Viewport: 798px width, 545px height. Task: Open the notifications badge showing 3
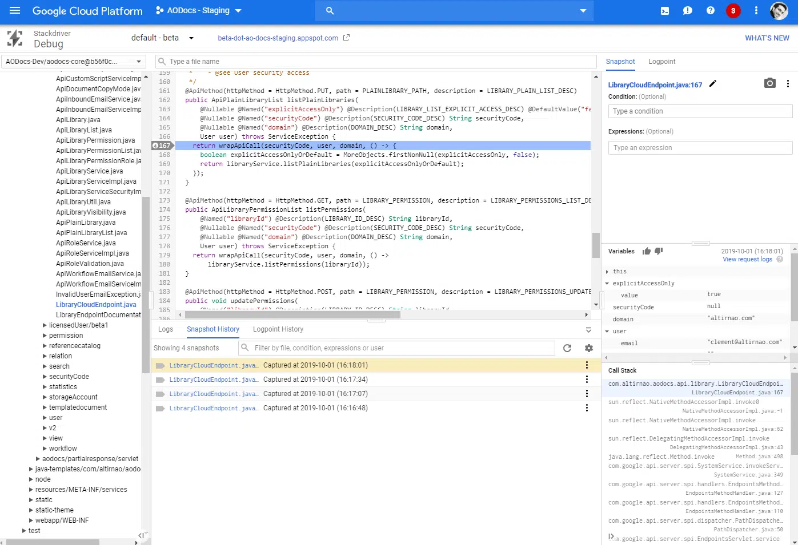coord(733,10)
